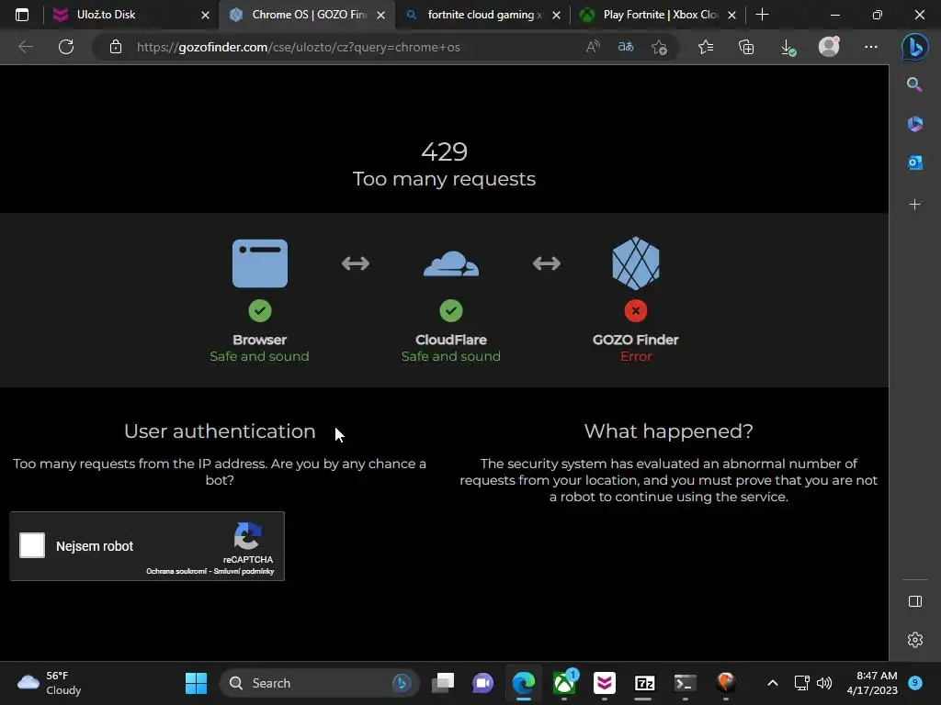Click the reCAPTCHA logo
The height and width of the screenshot is (705, 941).
click(x=247, y=536)
